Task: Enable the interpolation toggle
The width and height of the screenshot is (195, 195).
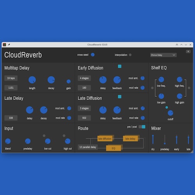Action: (x=130, y=55)
